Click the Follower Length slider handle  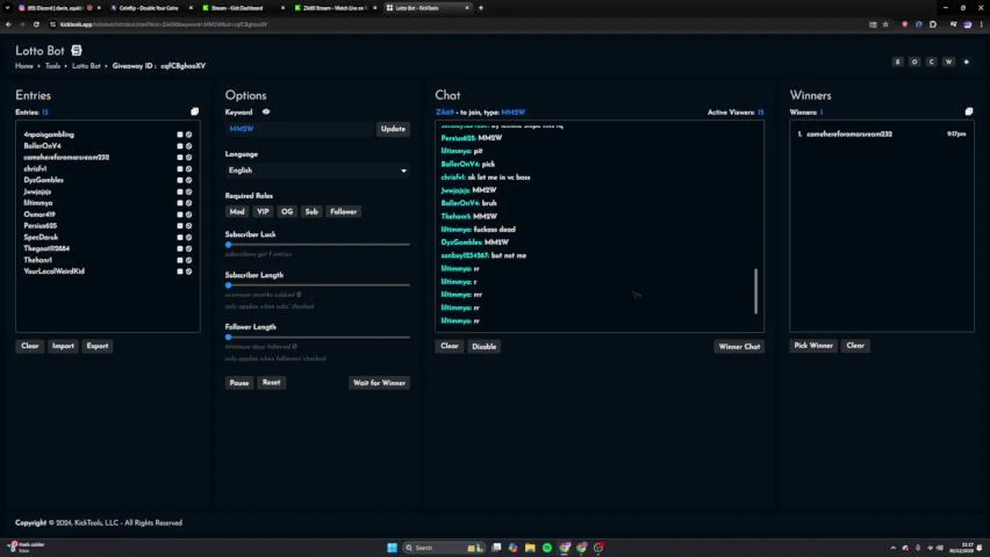(x=229, y=337)
